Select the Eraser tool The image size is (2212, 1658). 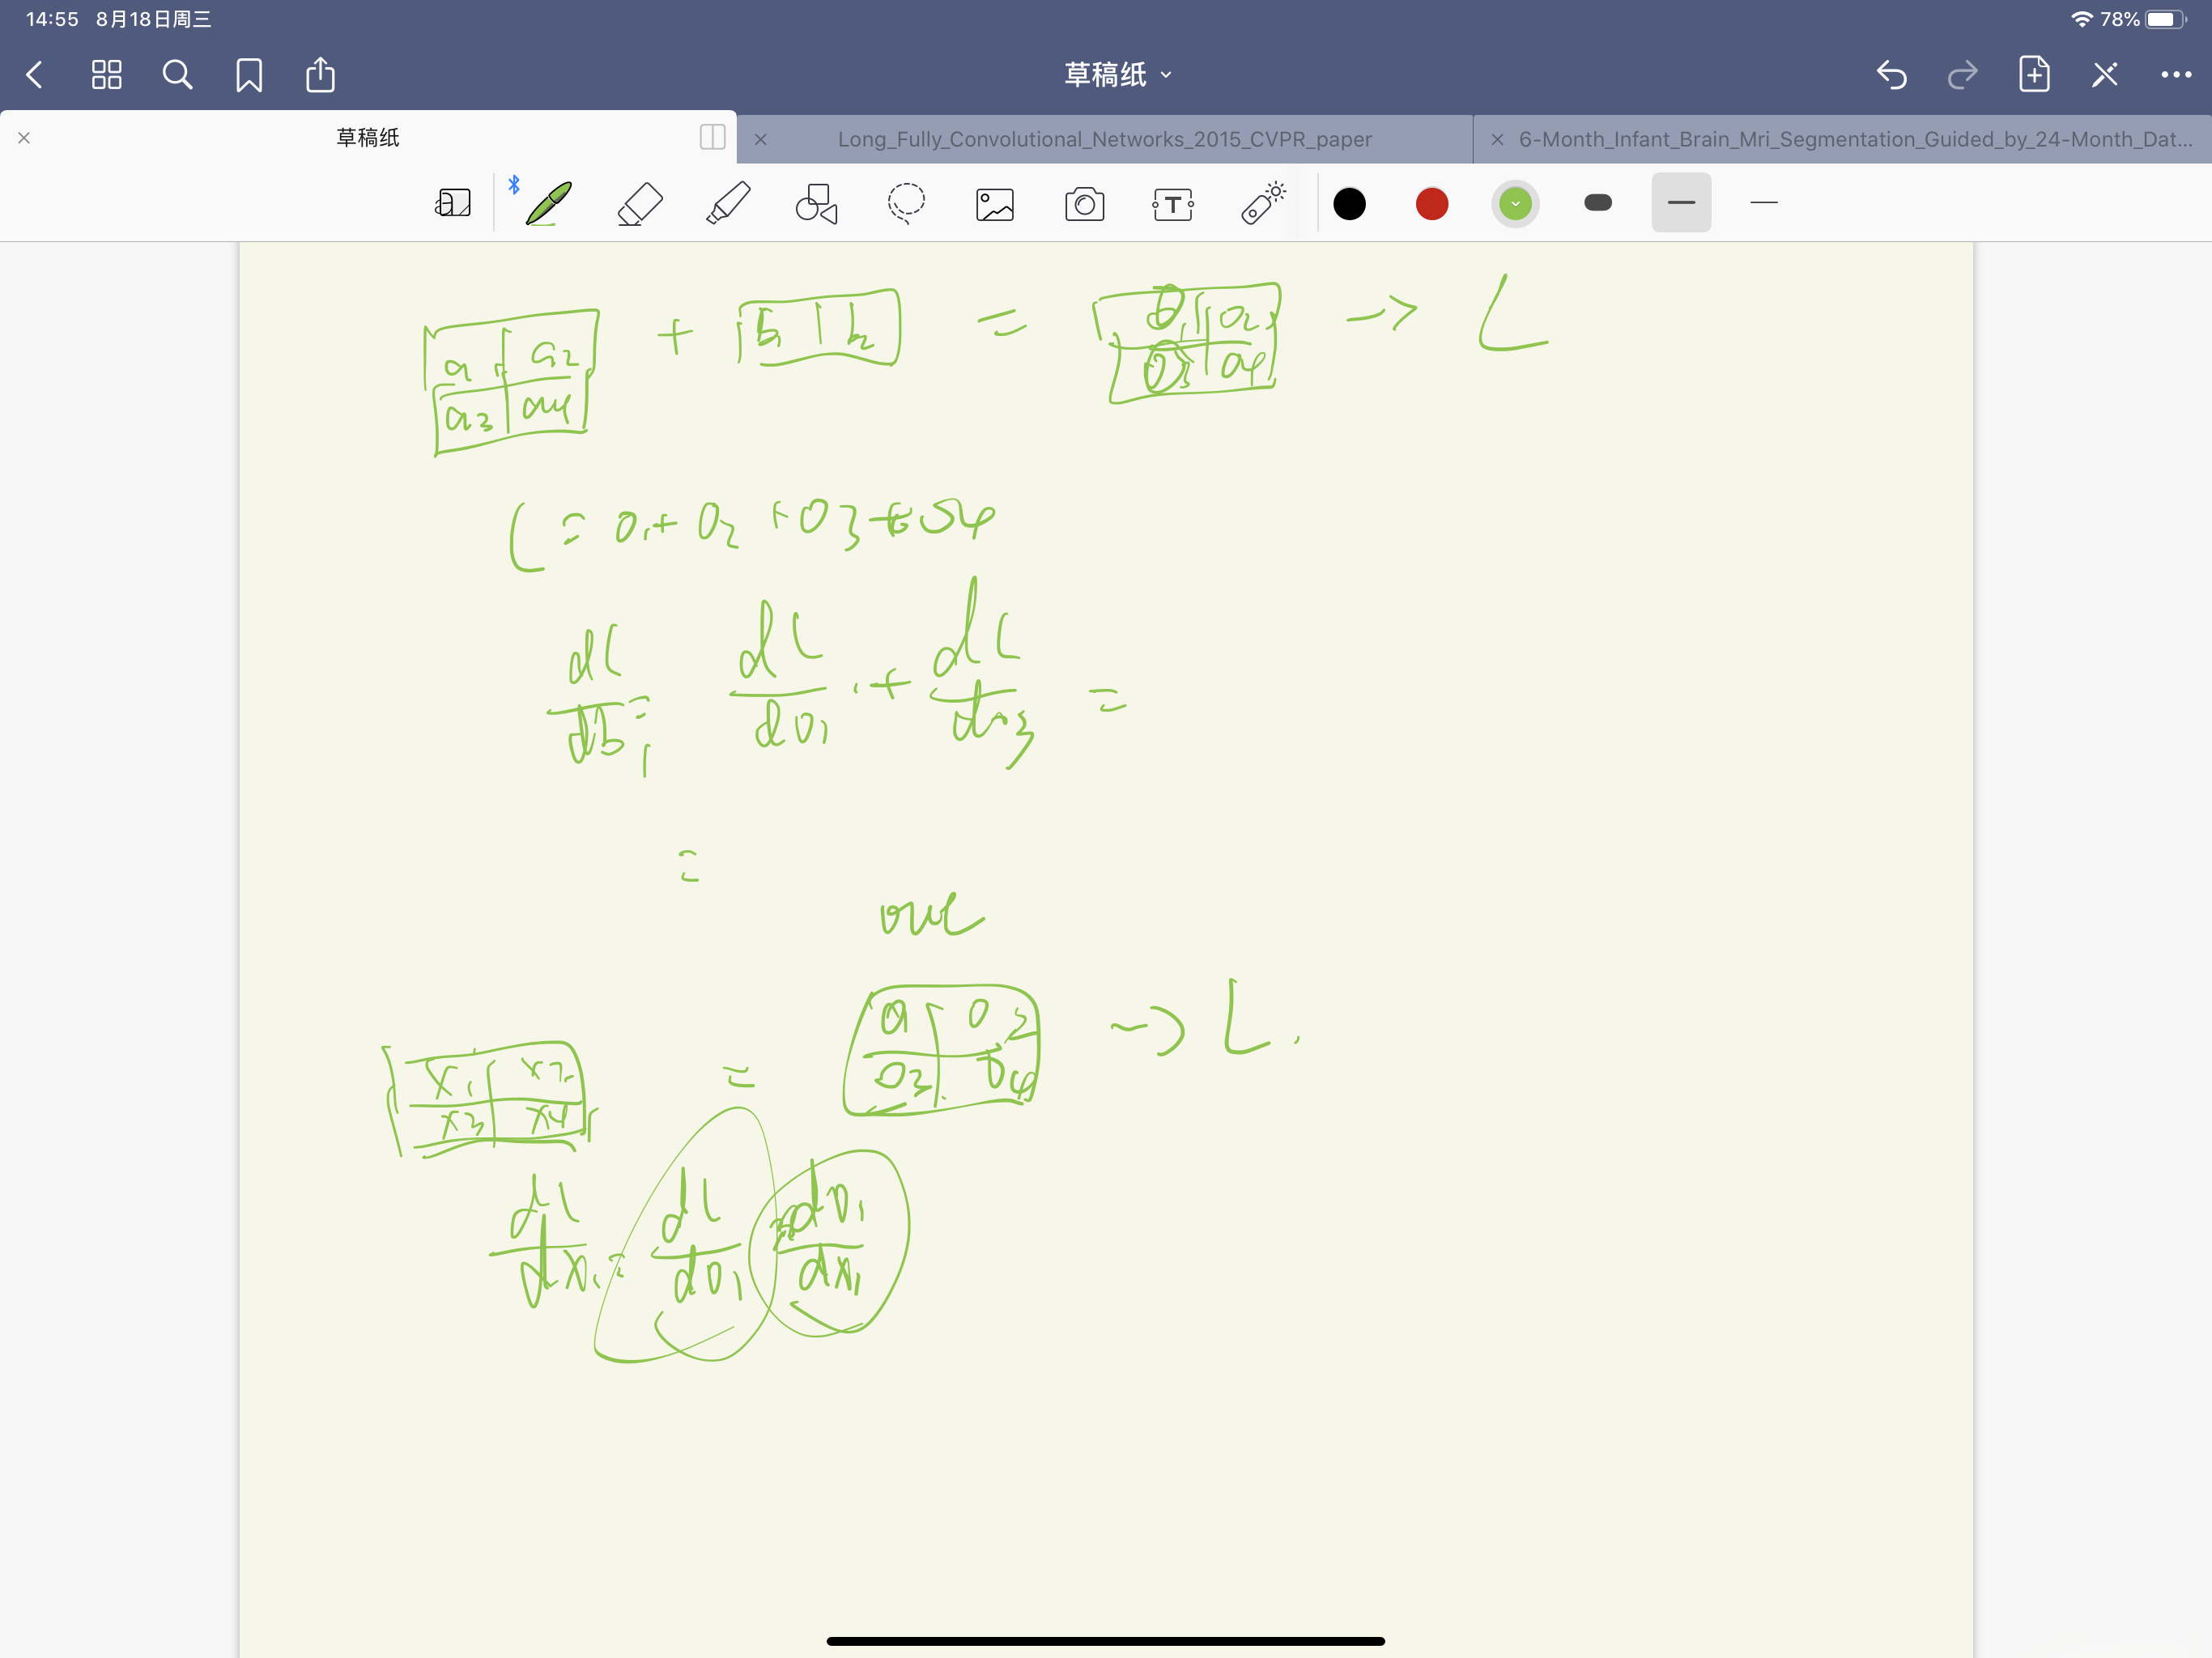tap(639, 203)
